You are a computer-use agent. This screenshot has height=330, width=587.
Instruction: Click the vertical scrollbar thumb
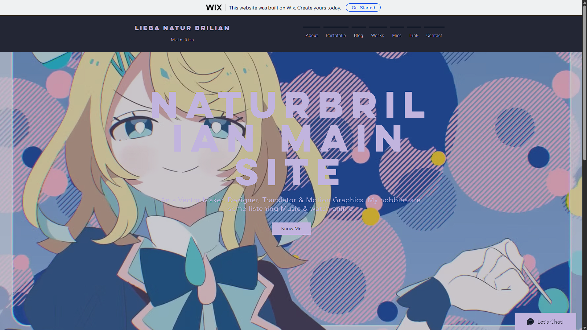[x=585, y=82]
